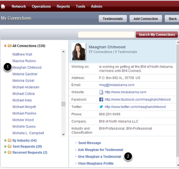
Task: Click the Home icon in top bar
Action: coord(4,6)
